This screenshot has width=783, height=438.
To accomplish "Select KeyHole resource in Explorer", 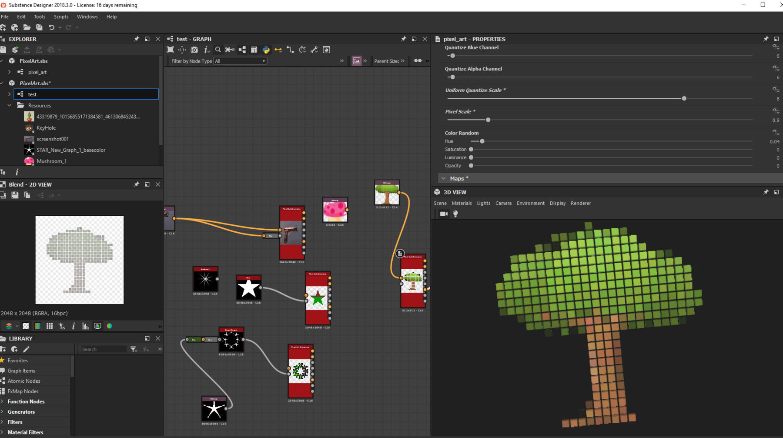I will (46, 128).
